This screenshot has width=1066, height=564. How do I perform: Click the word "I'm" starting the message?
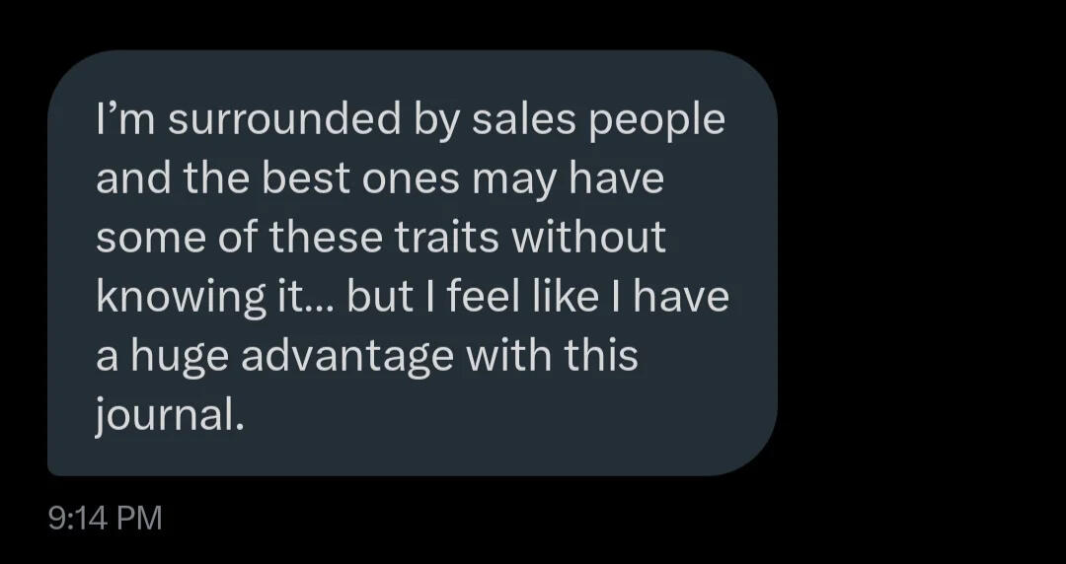(121, 120)
